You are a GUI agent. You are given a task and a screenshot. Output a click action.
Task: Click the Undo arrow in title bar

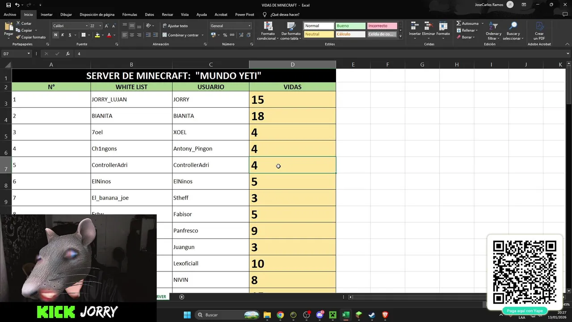pyautogui.click(x=17, y=5)
